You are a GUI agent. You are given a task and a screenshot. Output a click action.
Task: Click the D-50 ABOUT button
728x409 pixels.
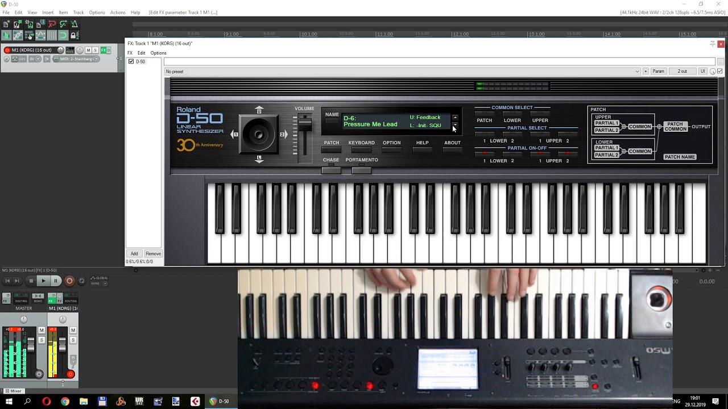[452, 150]
